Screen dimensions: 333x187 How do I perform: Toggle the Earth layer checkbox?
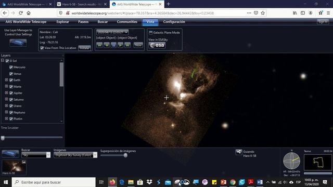11,80
